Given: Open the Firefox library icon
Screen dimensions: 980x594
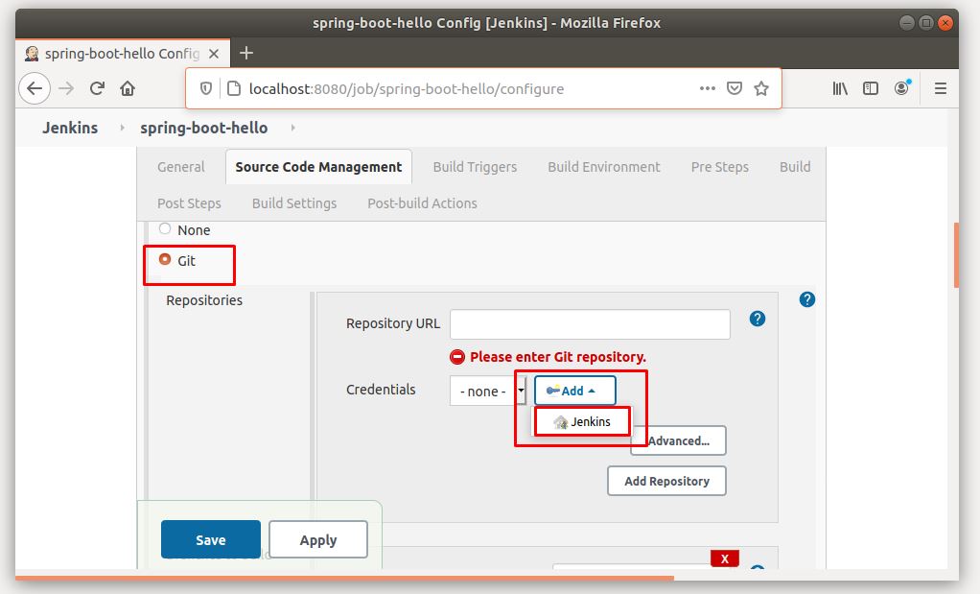Looking at the screenshot, I should point(839,87).
